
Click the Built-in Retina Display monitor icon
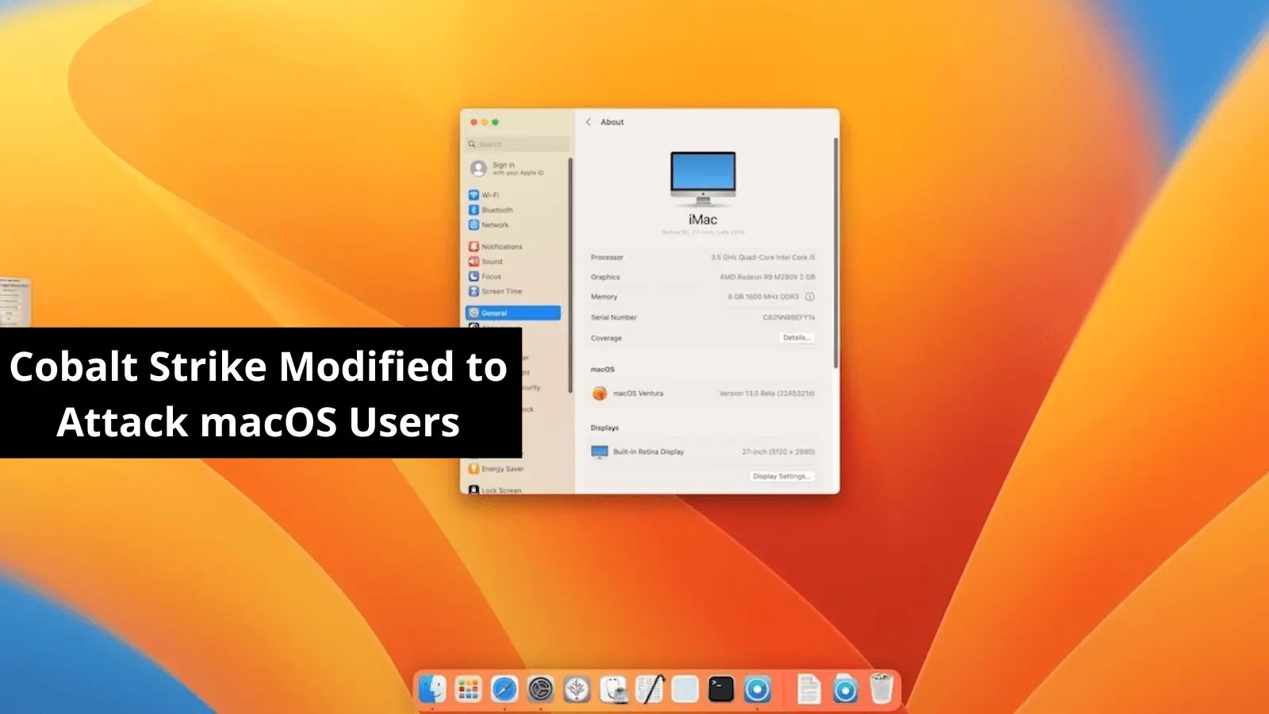(600, 452)
